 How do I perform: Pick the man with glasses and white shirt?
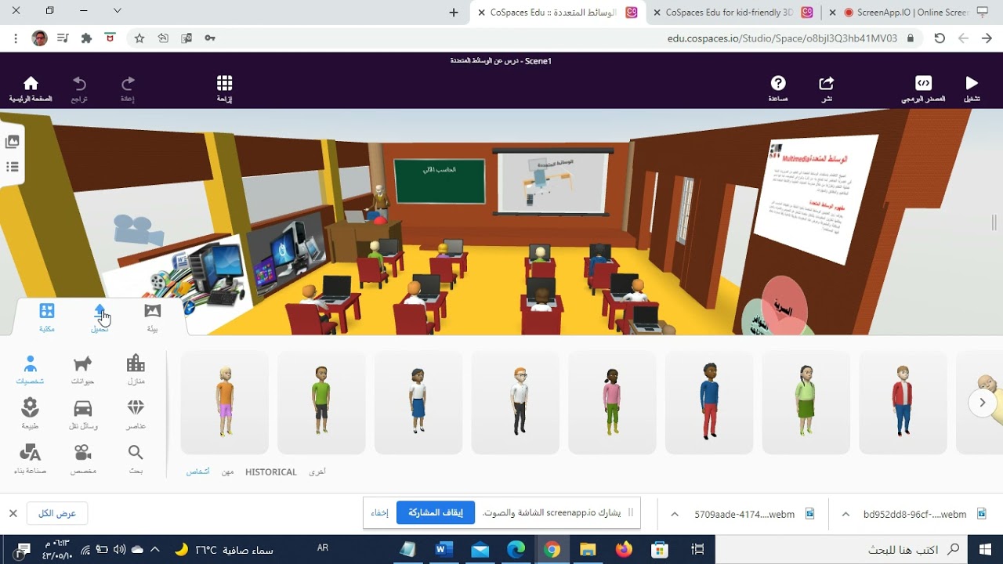516,403
